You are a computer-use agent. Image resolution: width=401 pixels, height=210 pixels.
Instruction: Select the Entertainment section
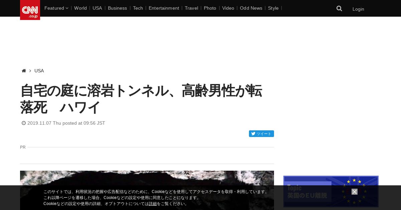pyautogui.click(x=164, y=8)
